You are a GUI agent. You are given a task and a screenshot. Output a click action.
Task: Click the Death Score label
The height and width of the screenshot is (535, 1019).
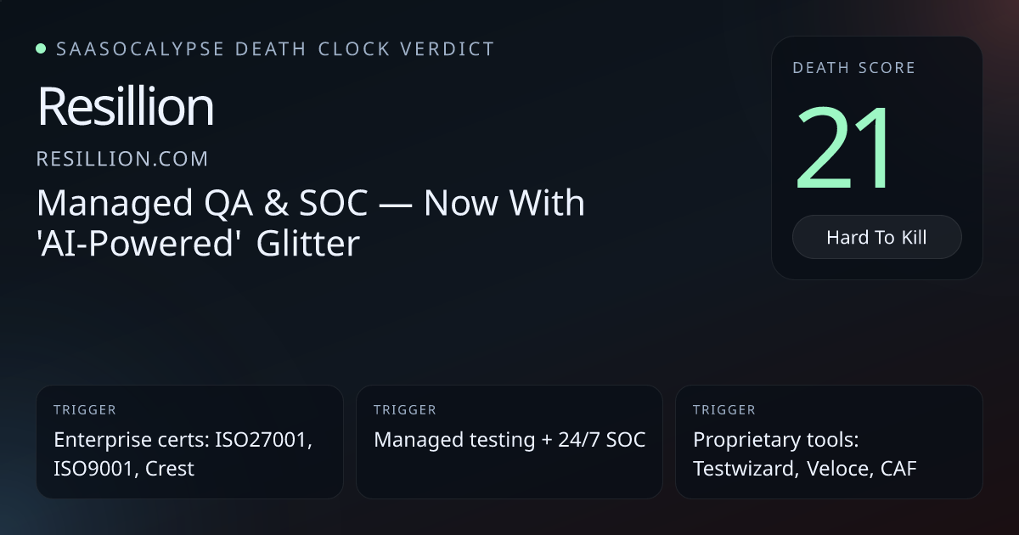(853, 68)
